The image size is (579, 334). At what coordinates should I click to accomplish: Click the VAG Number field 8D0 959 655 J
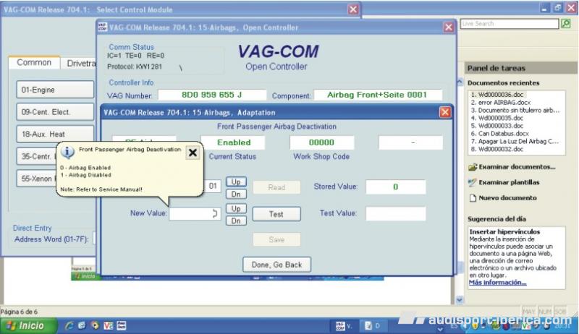coord(212,95)
